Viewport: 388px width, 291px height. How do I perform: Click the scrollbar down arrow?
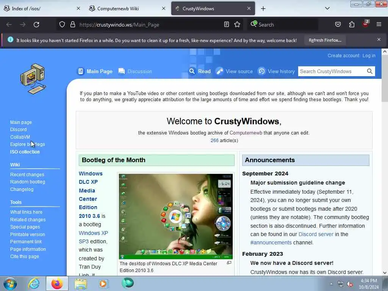pyautogui.click(x=385, y=273)
